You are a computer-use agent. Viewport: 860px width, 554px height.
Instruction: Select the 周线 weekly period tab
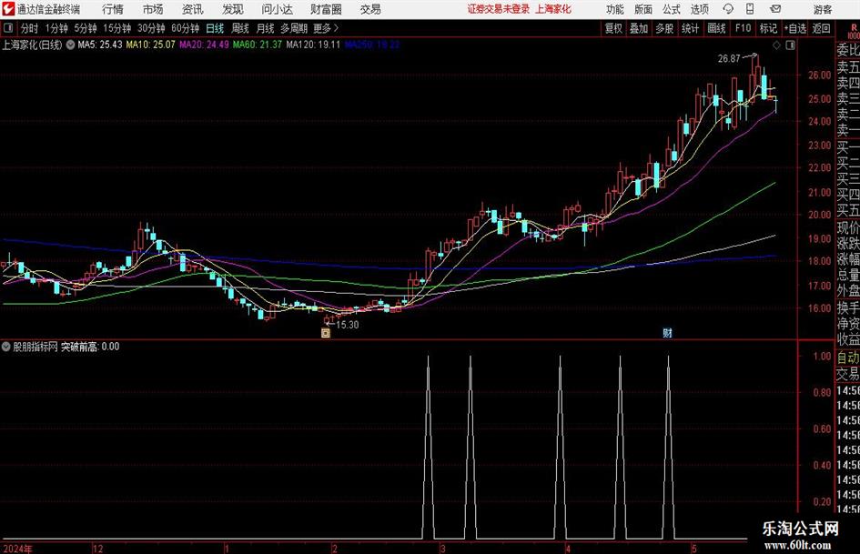239,28
